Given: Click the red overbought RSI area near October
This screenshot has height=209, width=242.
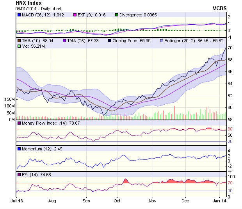Looking at the screenshot, I should tap(126, 181).
